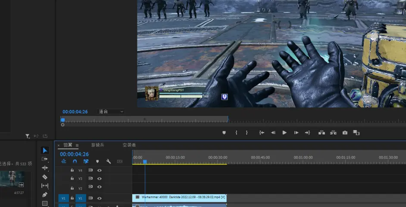
Task: Click the timeline CC captions button
Action: (x=120, y=161)
